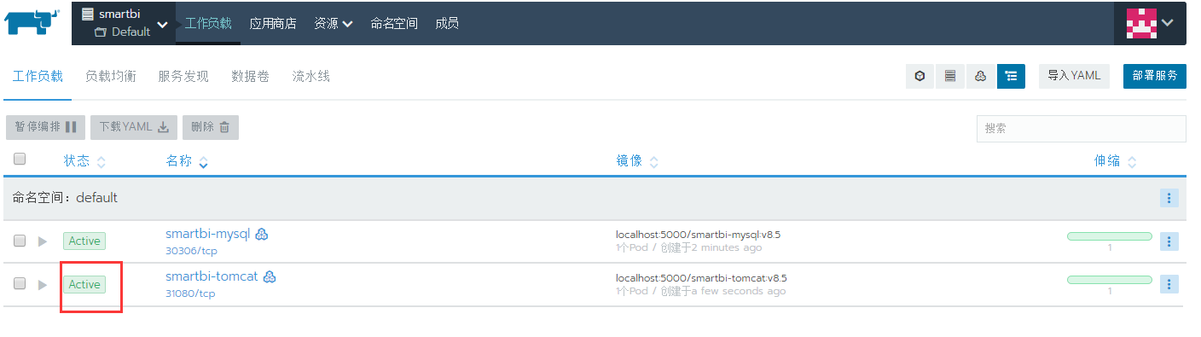Switch to the 数据卷 tab
1201x337 pixels.
tap(251, 76)
